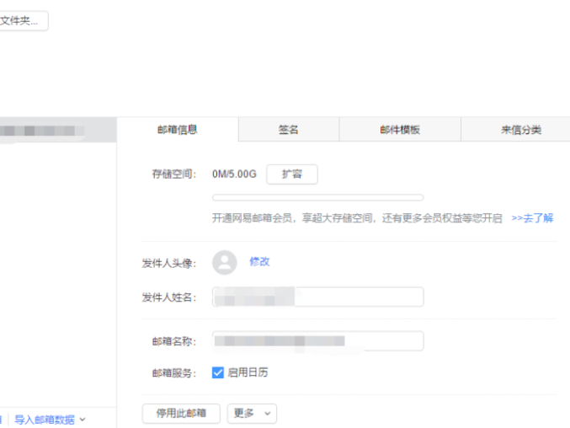Switch to the 签名 tab

[289, 130]
